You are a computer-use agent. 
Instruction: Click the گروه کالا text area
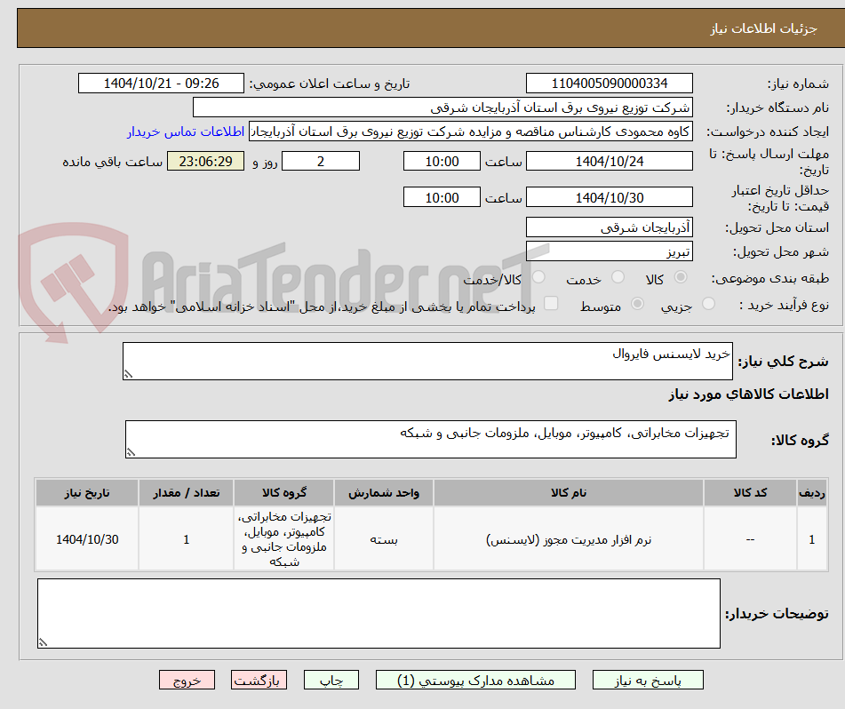pyautogui.click(x=431, y=440)
